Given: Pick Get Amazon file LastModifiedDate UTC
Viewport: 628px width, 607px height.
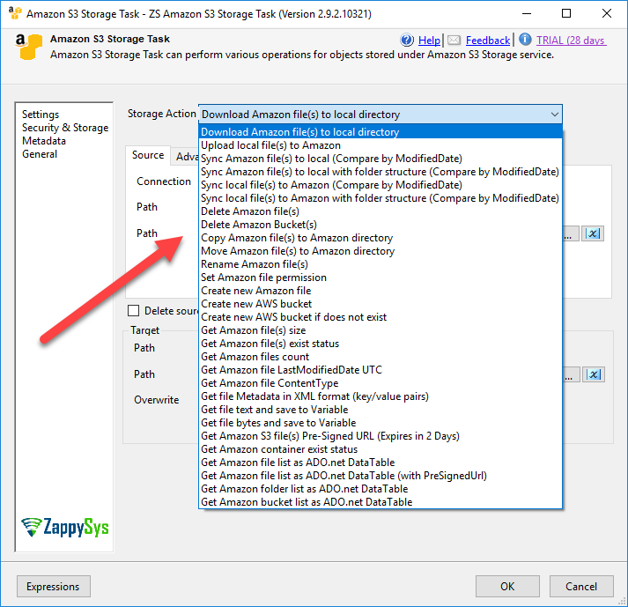Looking at the screenshot, I should [380, 370].
